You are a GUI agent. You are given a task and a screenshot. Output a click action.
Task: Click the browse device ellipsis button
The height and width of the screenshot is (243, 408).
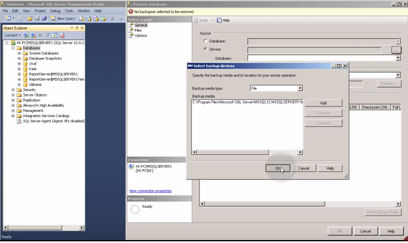tap(396, 50)
